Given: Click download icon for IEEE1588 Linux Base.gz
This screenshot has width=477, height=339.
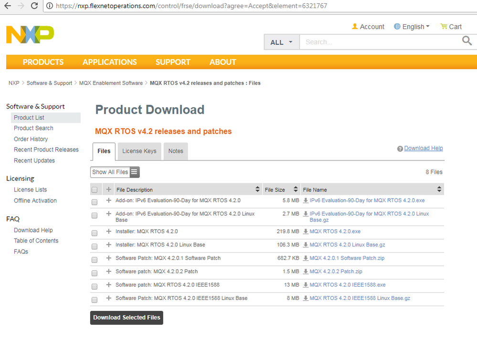Looking at the screenshot, I should tap(306, 298).
